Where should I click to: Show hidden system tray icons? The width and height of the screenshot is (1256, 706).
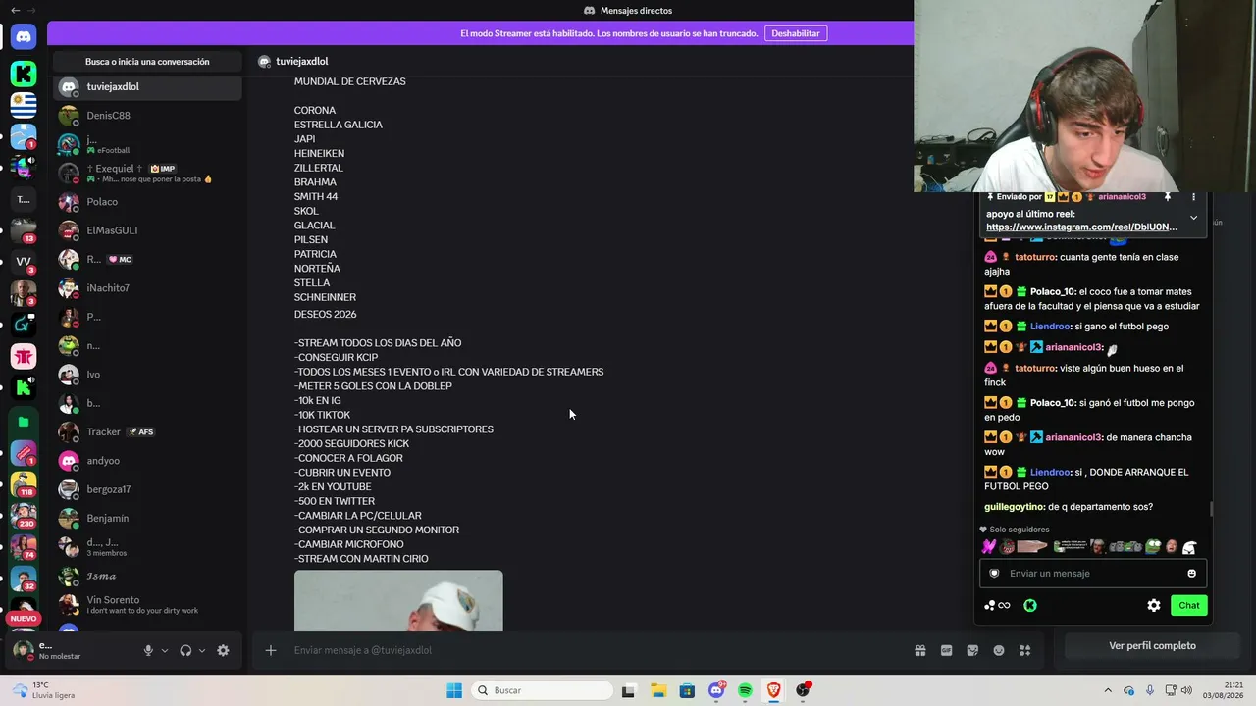1108,690
